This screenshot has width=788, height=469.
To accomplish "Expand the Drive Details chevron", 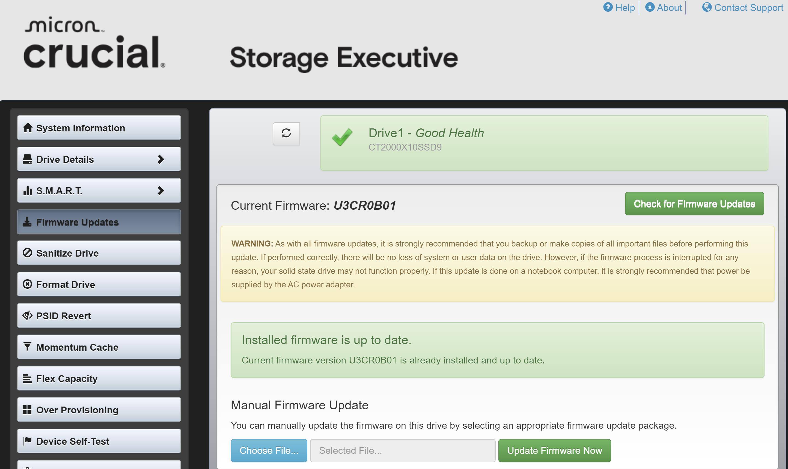I will 161,159.
